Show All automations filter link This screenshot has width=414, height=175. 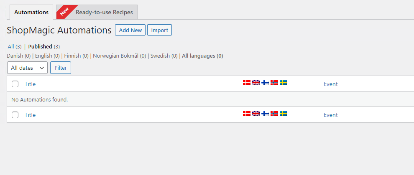click(11, 47)
